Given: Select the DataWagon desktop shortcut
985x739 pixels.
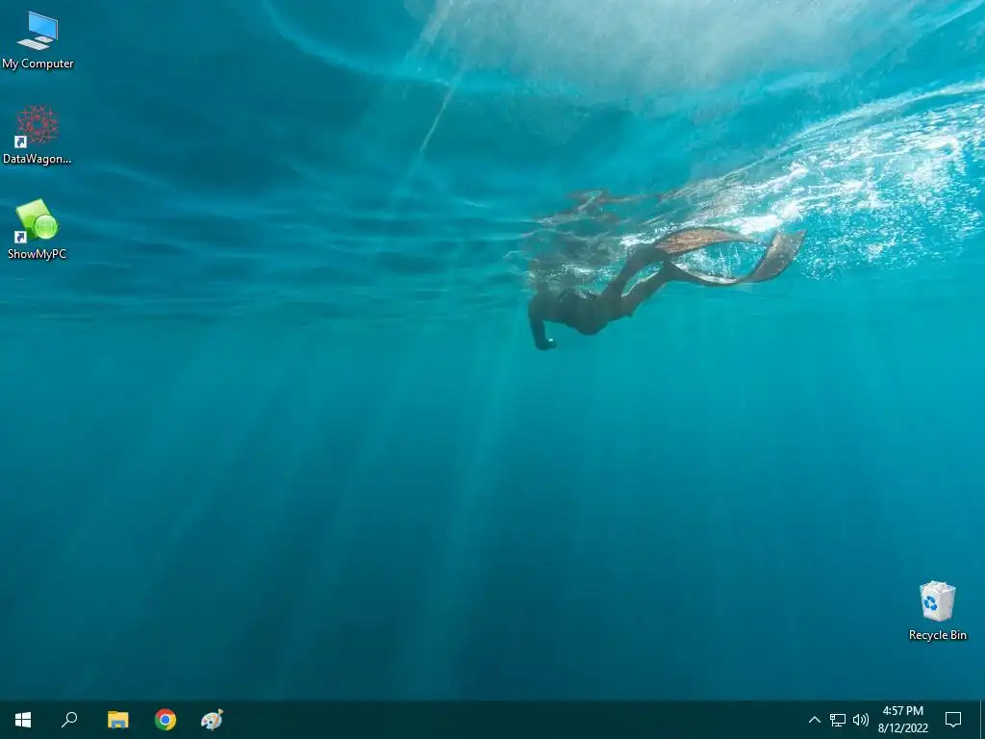Looking at the screenshot, I should [38, 135].
